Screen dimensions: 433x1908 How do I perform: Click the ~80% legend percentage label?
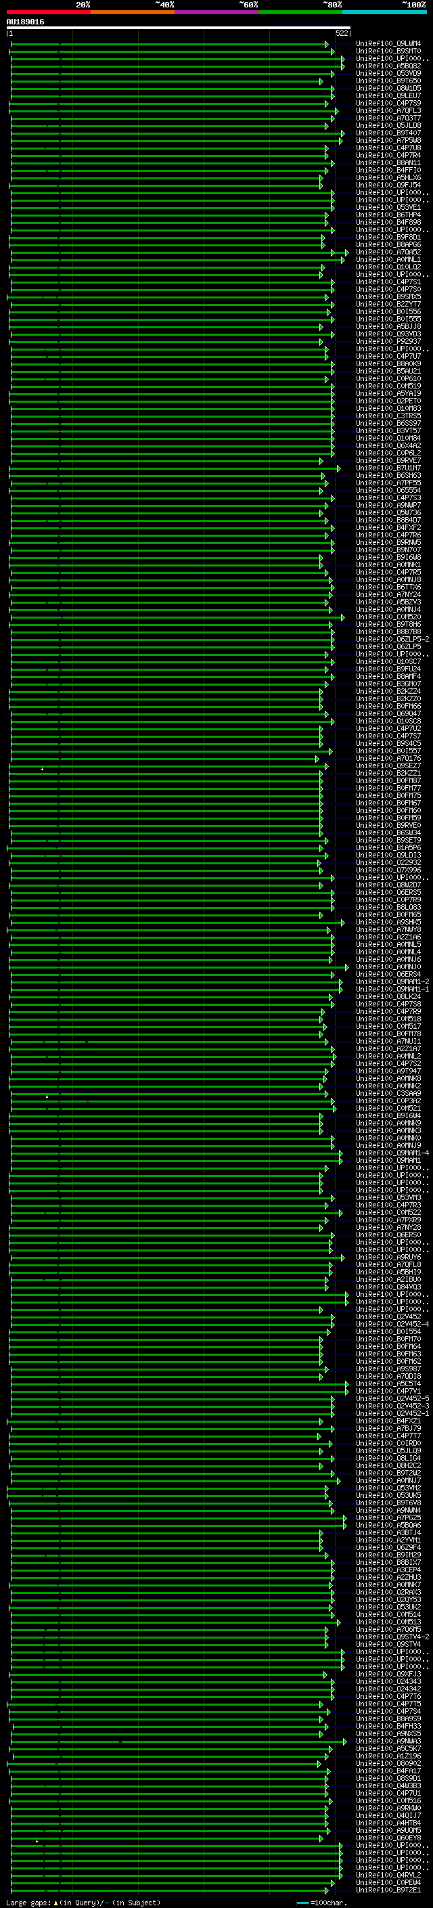[332, 5]
